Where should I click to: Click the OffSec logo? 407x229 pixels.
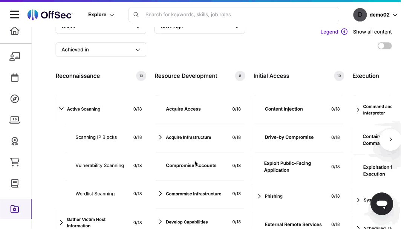pyautogui.click(x=50, y=15)
